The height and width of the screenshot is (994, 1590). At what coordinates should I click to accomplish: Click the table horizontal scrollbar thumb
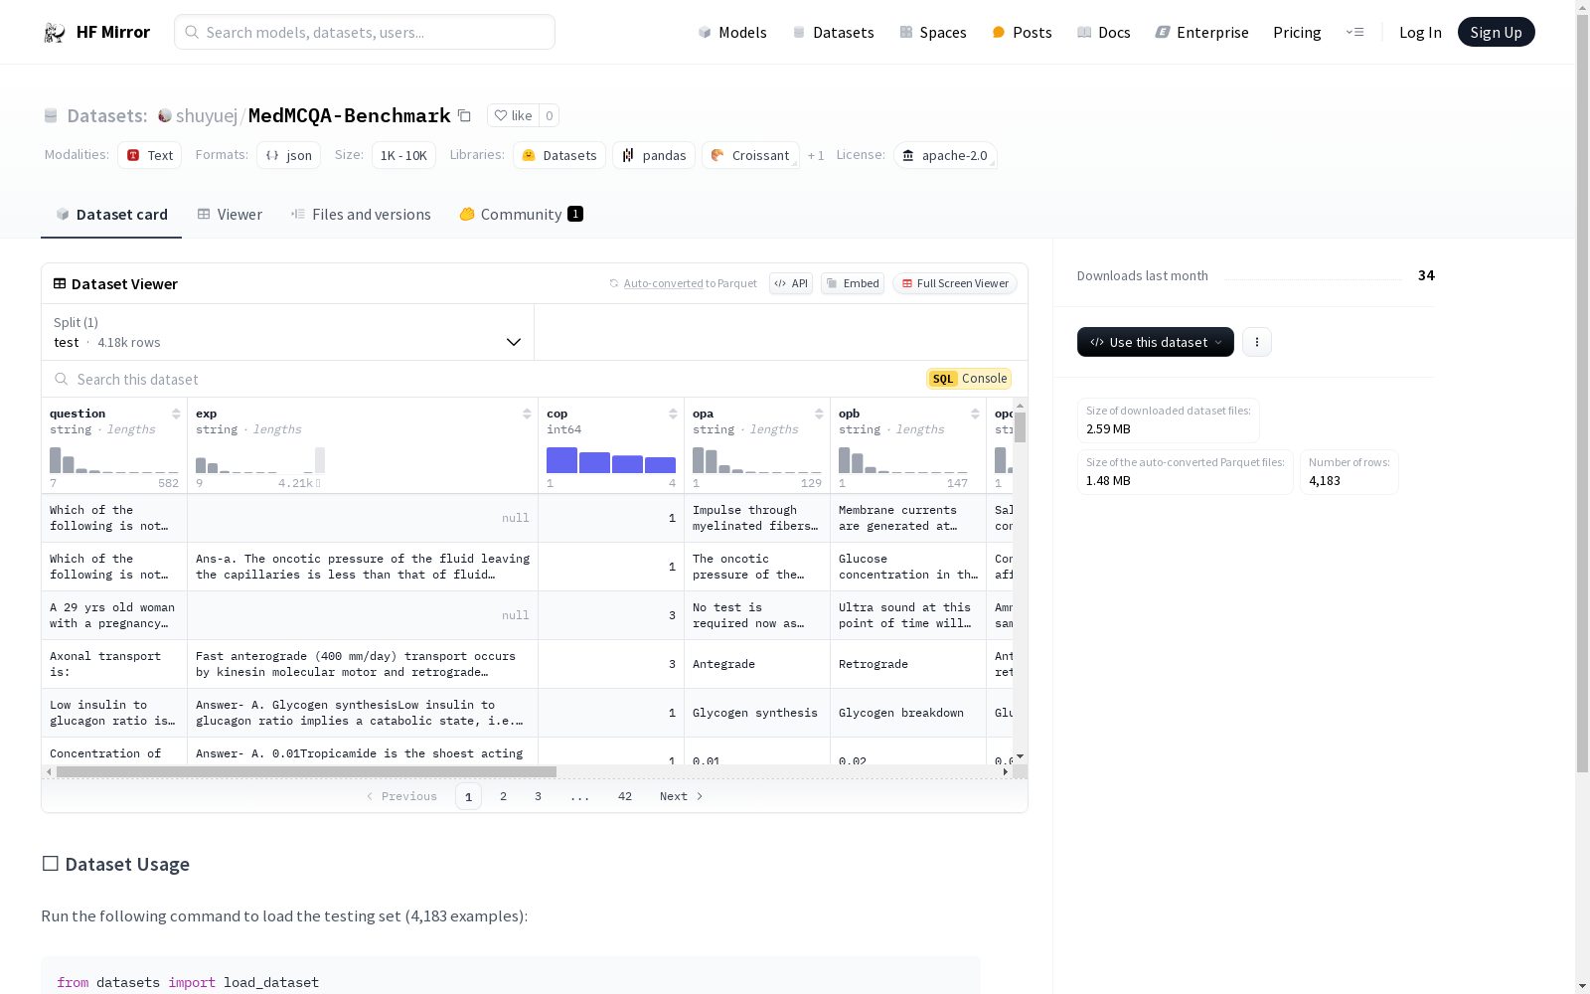[x=306, y=772]
